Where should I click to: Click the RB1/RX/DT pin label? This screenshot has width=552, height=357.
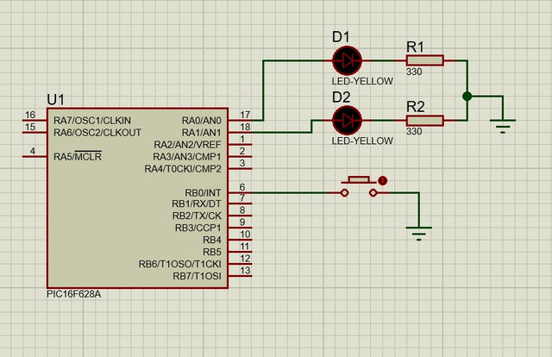point(197,204)
